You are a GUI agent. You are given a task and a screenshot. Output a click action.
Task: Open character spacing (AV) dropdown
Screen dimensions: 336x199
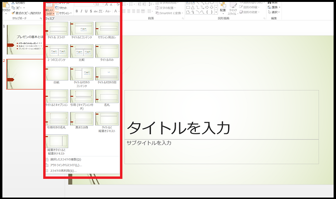[101, 11]
